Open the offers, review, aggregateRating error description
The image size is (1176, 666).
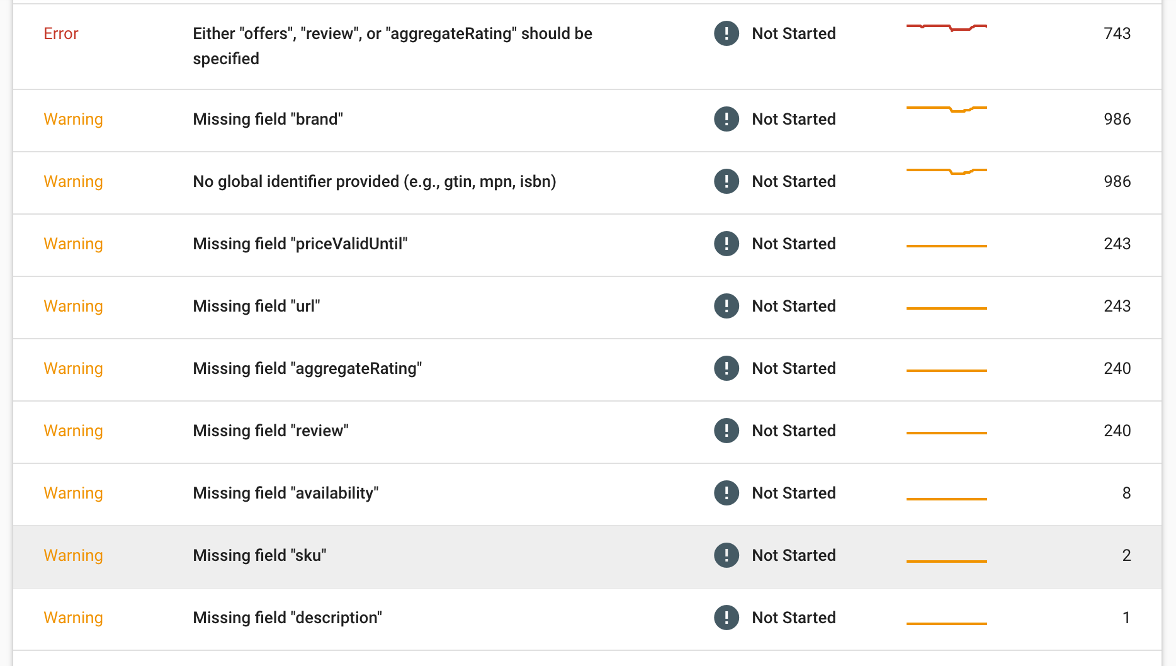392,45
